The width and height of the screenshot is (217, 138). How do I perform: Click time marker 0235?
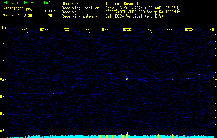[106, 30]
